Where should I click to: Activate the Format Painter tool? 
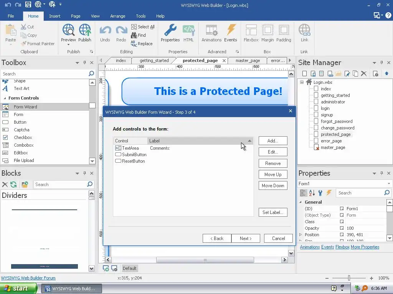pyautogui.click(x=38, y=44)
